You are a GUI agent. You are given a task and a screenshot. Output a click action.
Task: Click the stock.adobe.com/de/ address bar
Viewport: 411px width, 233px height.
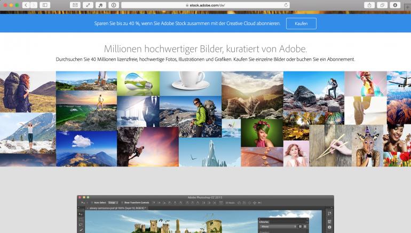(x=205, y=5)
